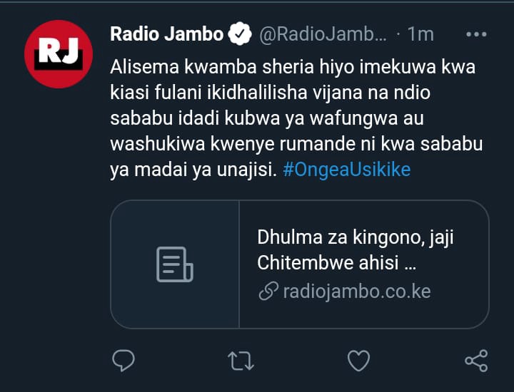Open Radio Jambo's red RJ profile avatar
This screenshot has height=392, width=514.
[59, 54]
